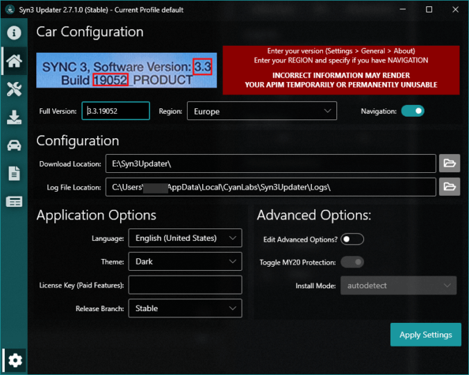Toggle the Navigation switch
This screenshot has width=469, height=375.
tap(413, 111)
